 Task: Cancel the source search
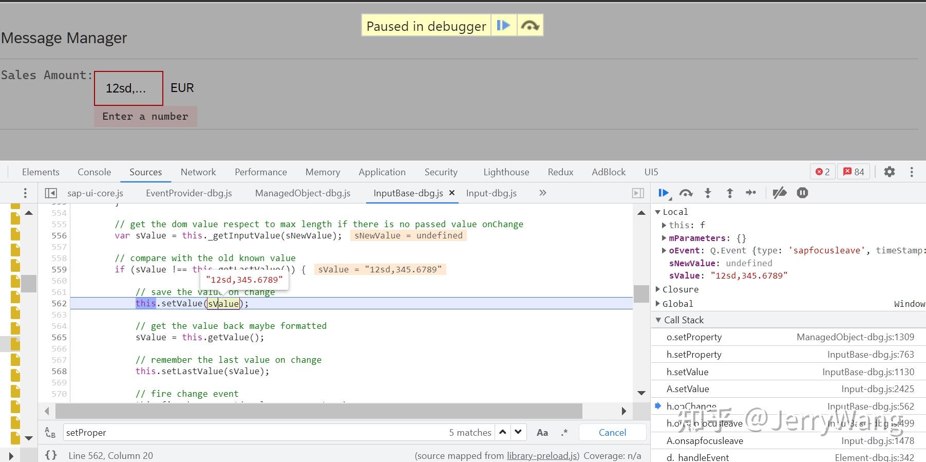(x=612, y=433)
